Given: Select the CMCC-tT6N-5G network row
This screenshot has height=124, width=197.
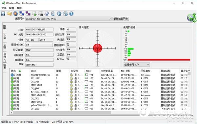Looking at the screenshot, I should [x=99, y=95].
